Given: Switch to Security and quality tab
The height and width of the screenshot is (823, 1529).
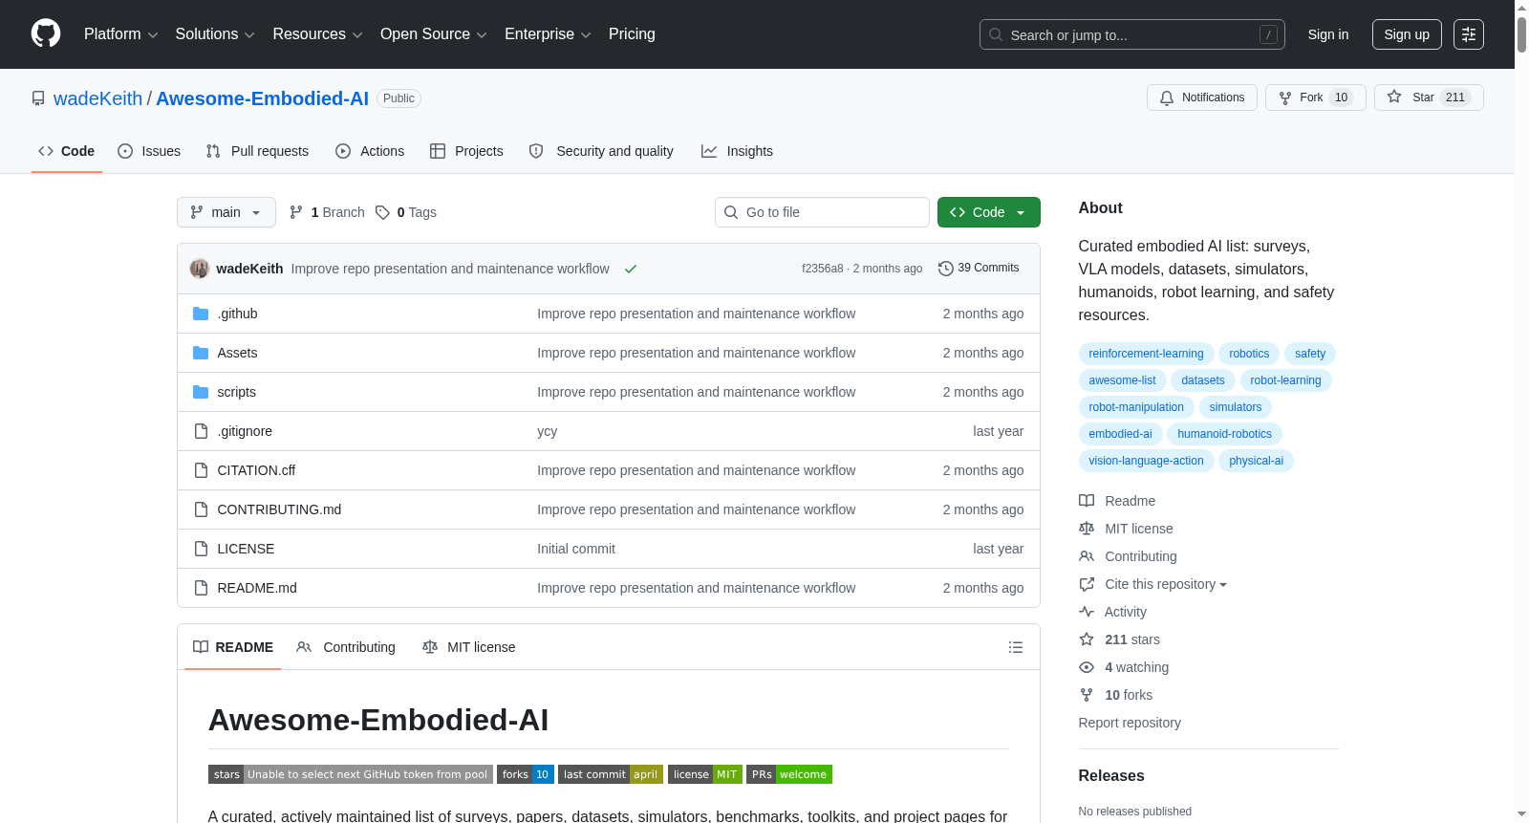Looking at the screenshot, I should [x=601, y=151].
